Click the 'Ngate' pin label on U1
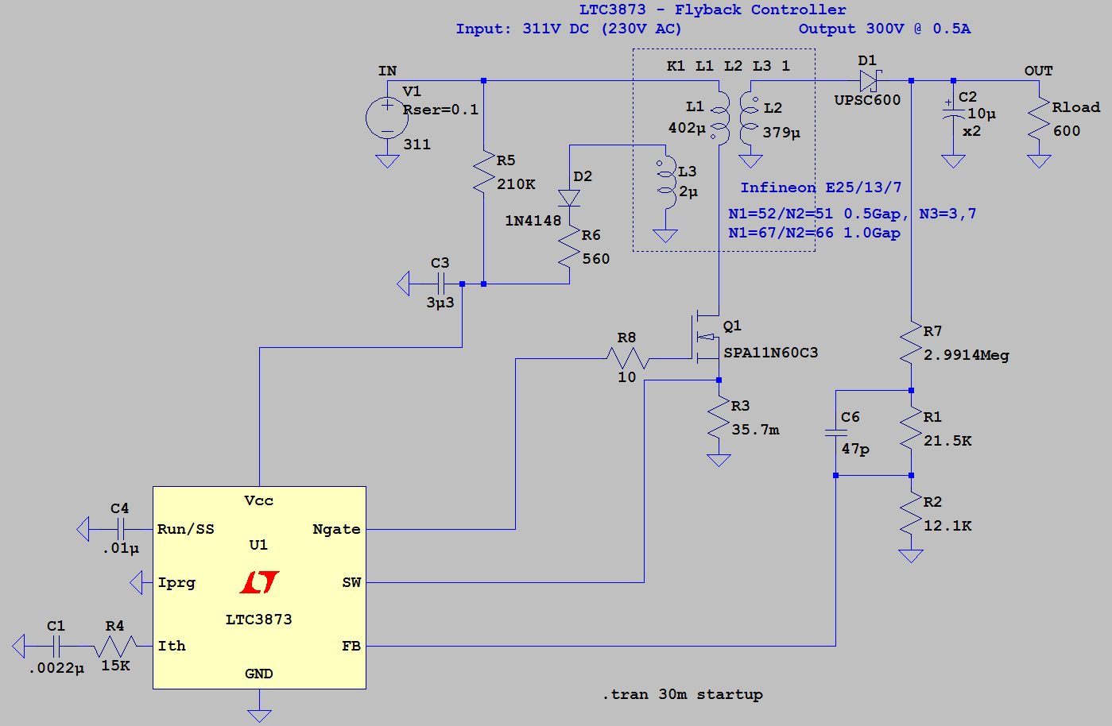This screenshot has width=1112, height=726. tap(336, 529)
